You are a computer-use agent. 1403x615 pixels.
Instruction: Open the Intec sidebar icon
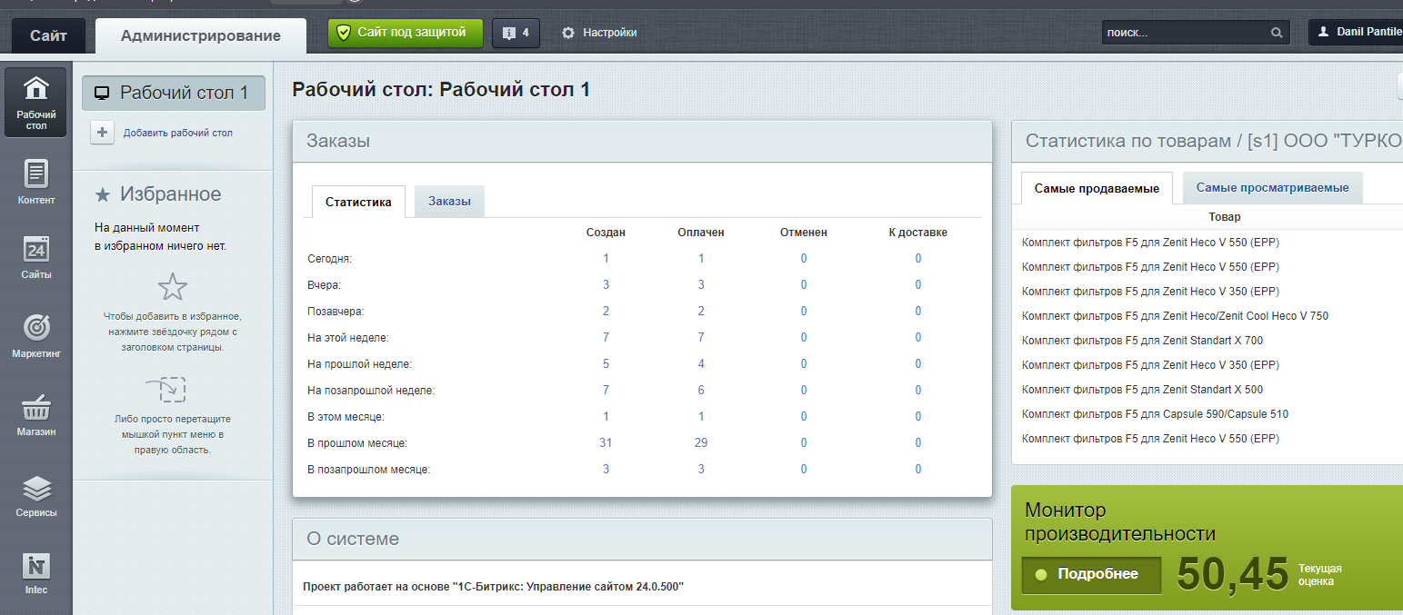pos(35,573)
